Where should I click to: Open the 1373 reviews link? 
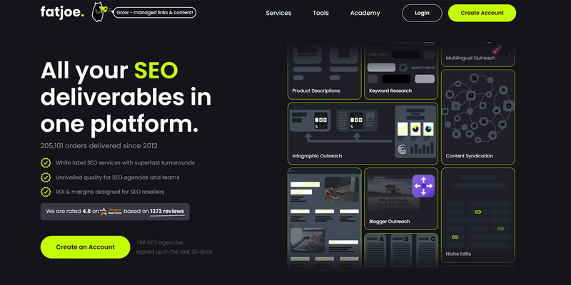(x=167, y=211)
